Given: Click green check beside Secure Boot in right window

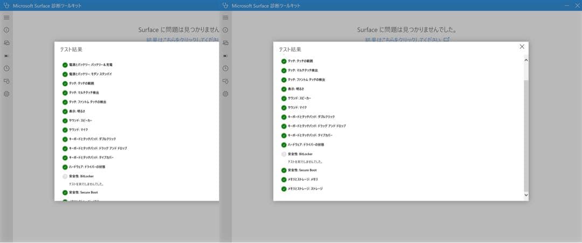Looking at the screenshot, I should click(284, 170).
